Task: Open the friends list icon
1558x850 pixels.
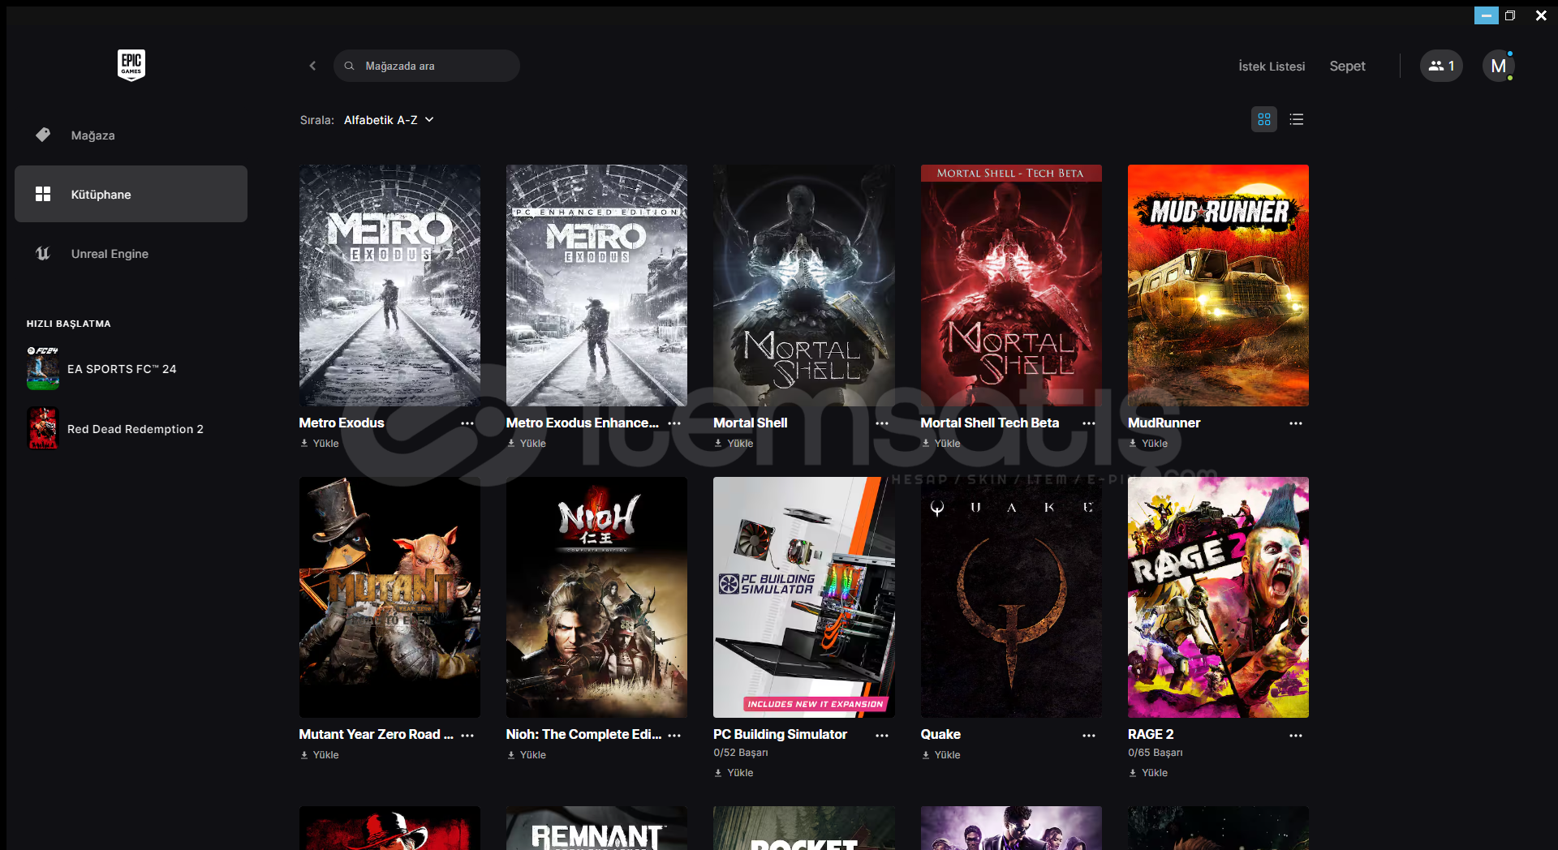Action: coord(1441,66)
